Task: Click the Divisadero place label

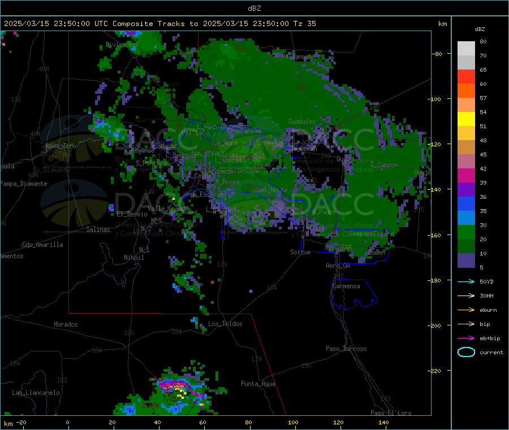Action: 122,45
